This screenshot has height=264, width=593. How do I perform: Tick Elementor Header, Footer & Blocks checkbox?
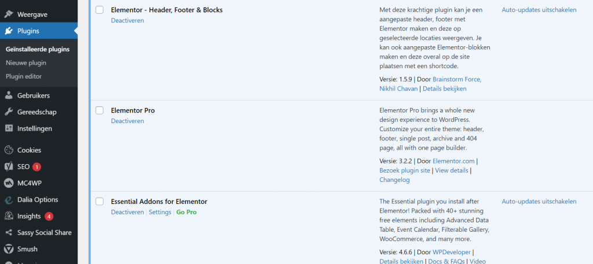click(x=100, y=10)
